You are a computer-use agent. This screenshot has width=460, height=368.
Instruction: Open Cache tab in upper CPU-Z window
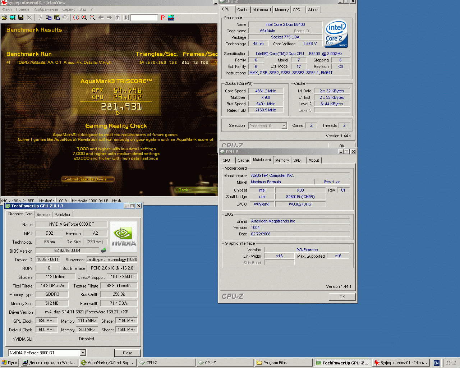pos(243,10)
